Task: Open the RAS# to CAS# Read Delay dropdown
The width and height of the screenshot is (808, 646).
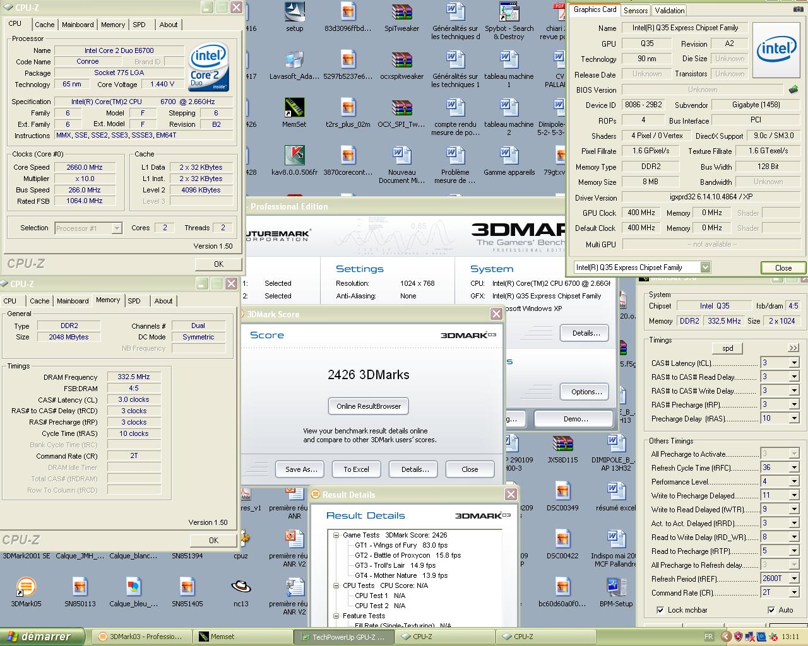Action: click(x=794, y=377)
